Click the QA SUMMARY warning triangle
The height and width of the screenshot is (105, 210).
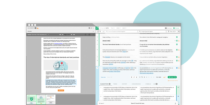(38, 28)
